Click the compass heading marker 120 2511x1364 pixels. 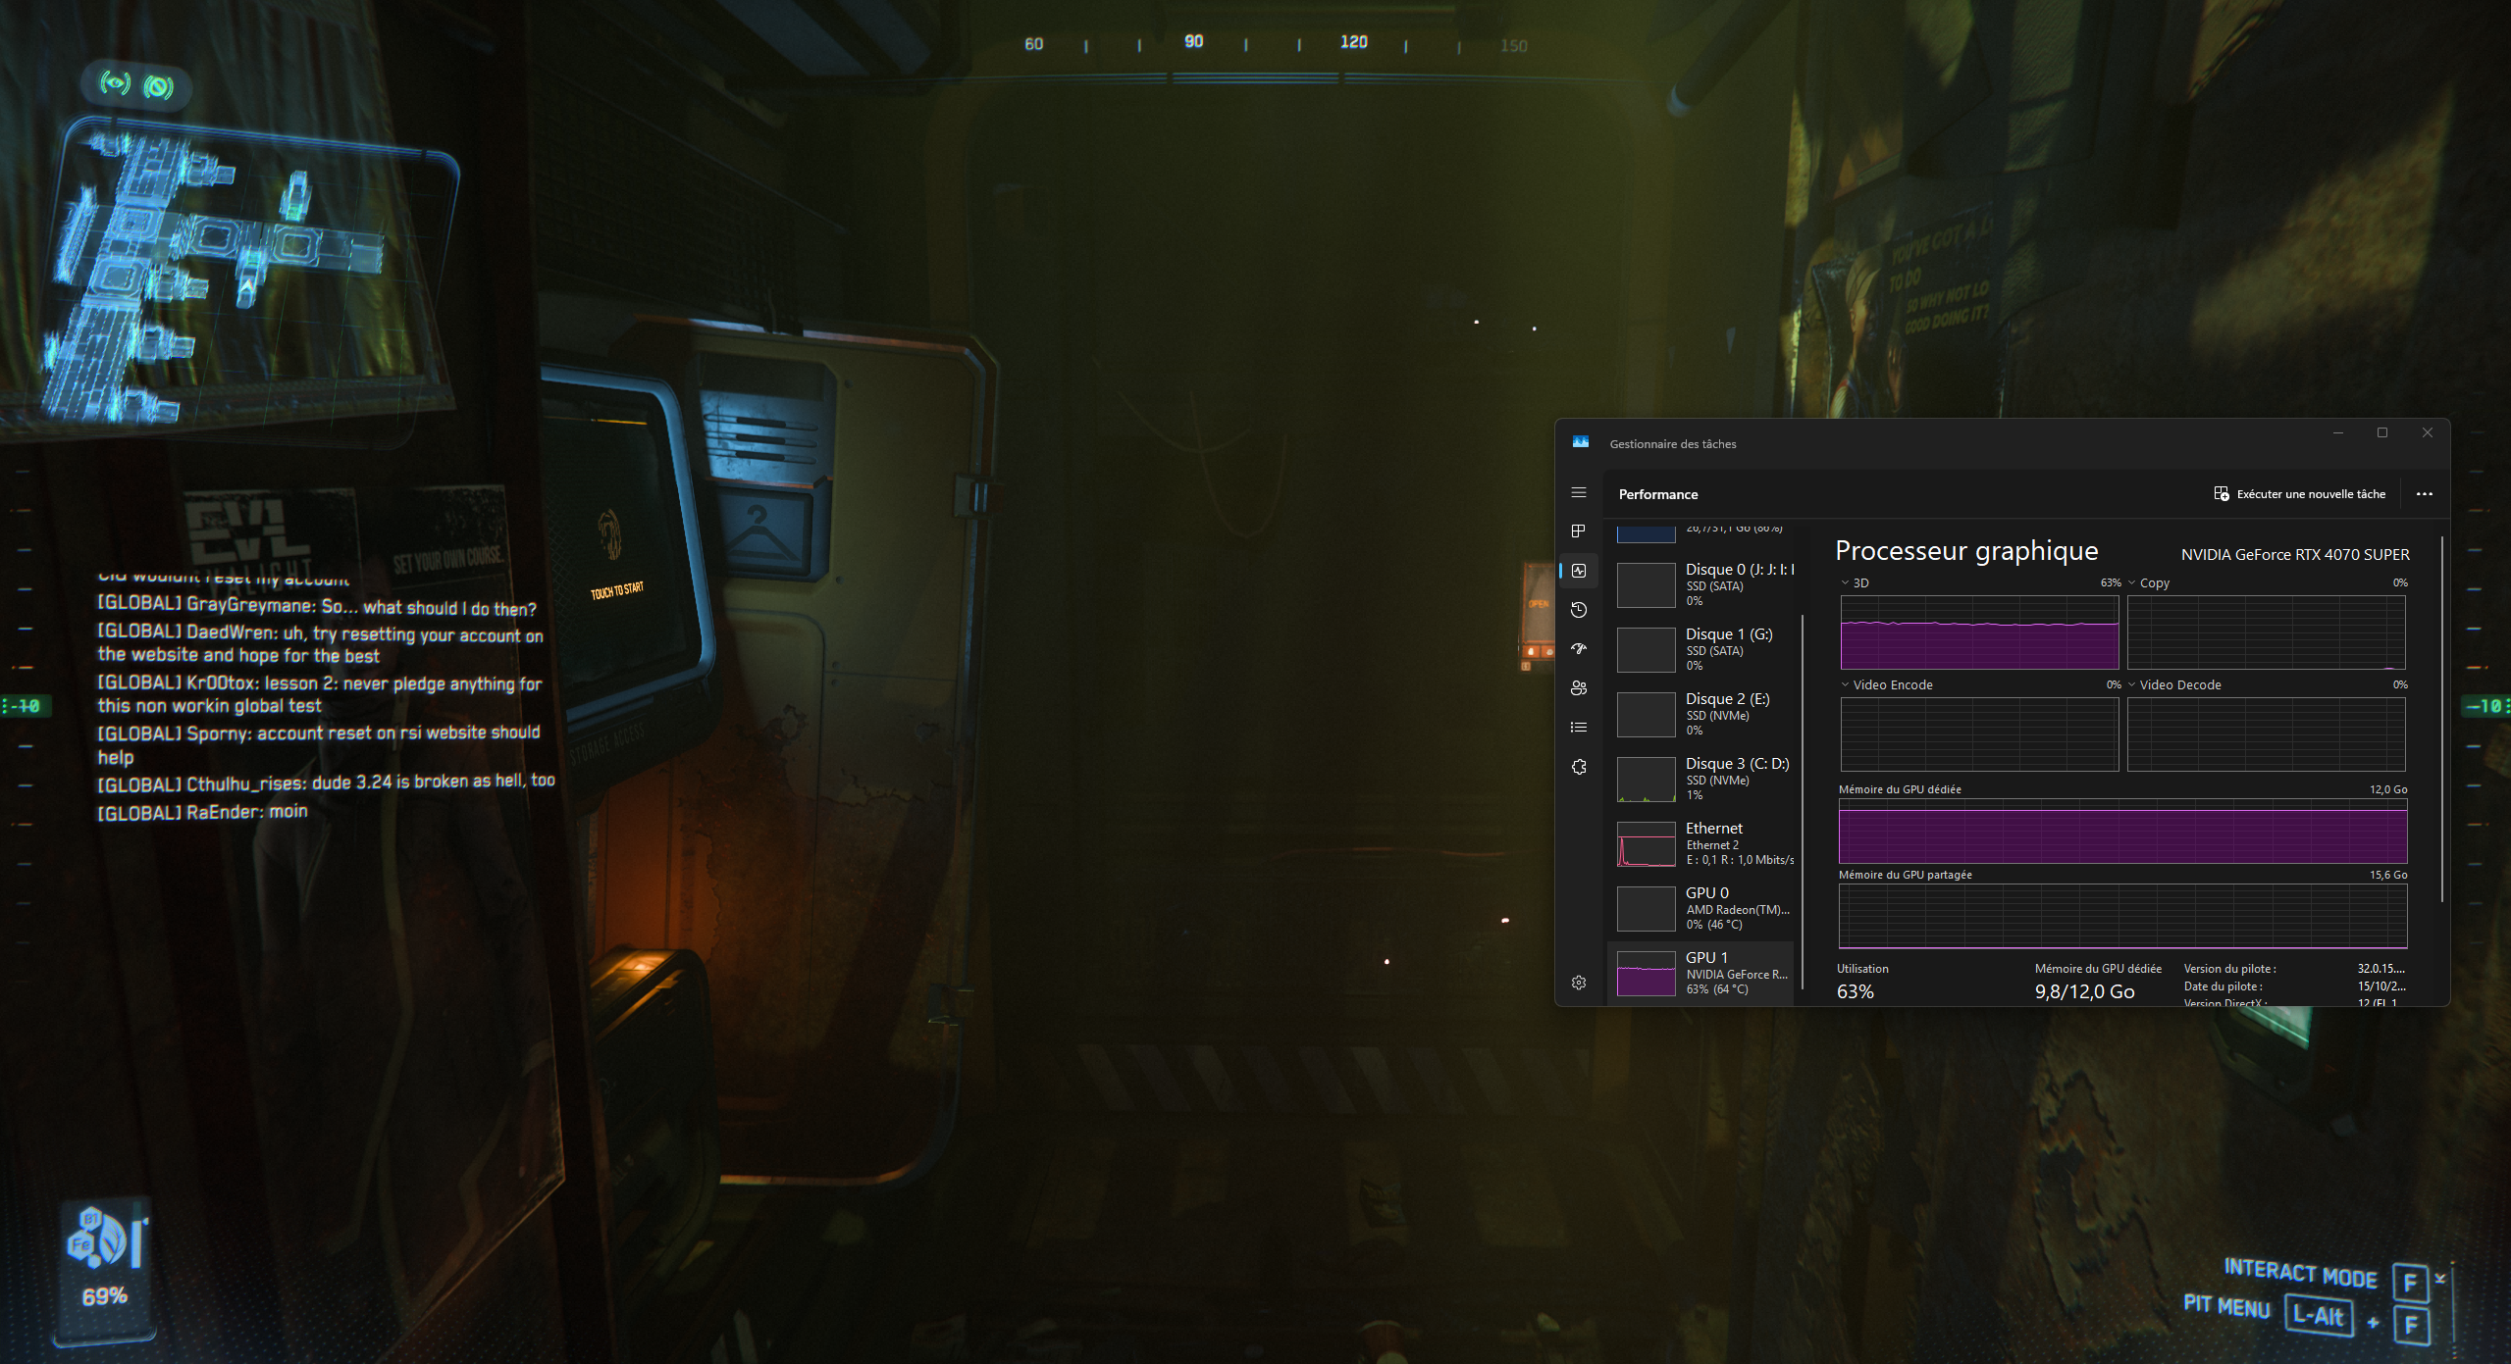pyautogui.click(x=1353, y=41)
